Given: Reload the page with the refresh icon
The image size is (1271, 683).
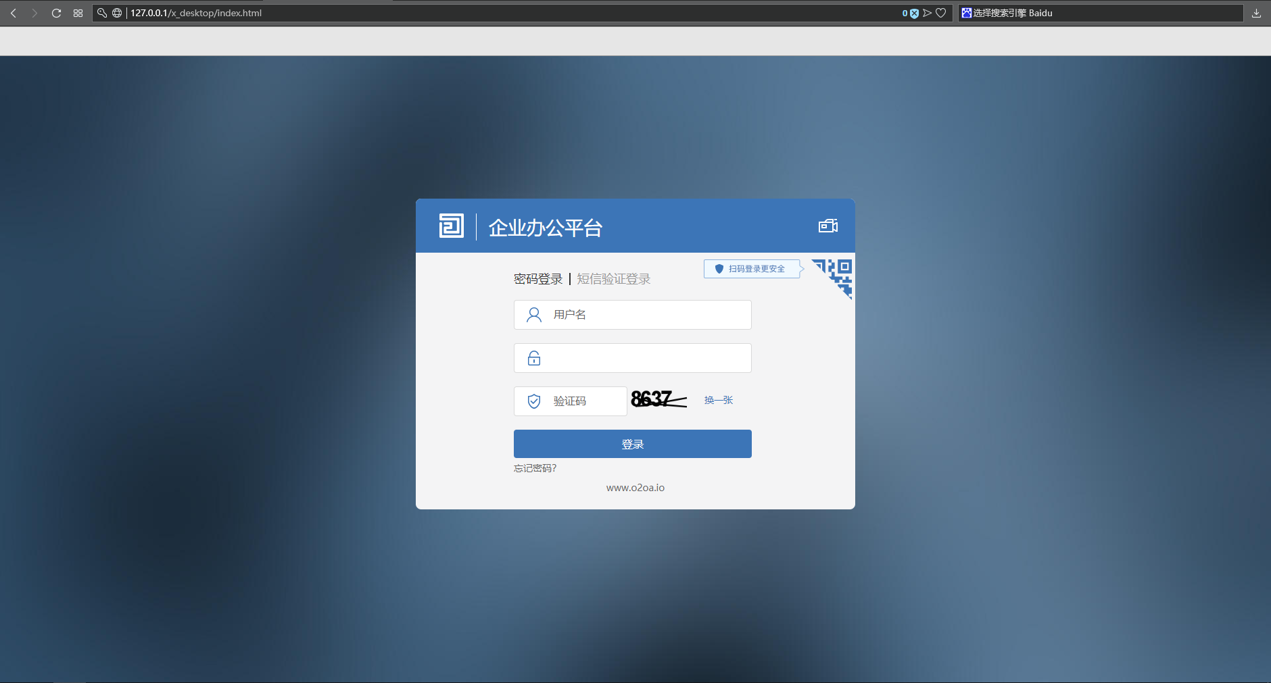Looking at the screenshot, I should click(x=57, y=12).
